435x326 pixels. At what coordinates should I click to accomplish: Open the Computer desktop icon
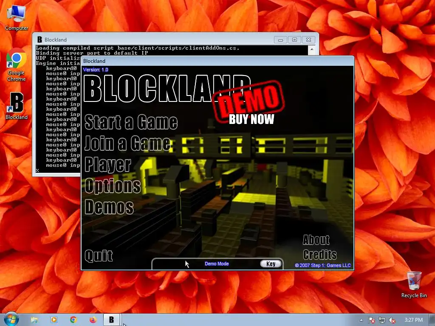coord(17,18)
